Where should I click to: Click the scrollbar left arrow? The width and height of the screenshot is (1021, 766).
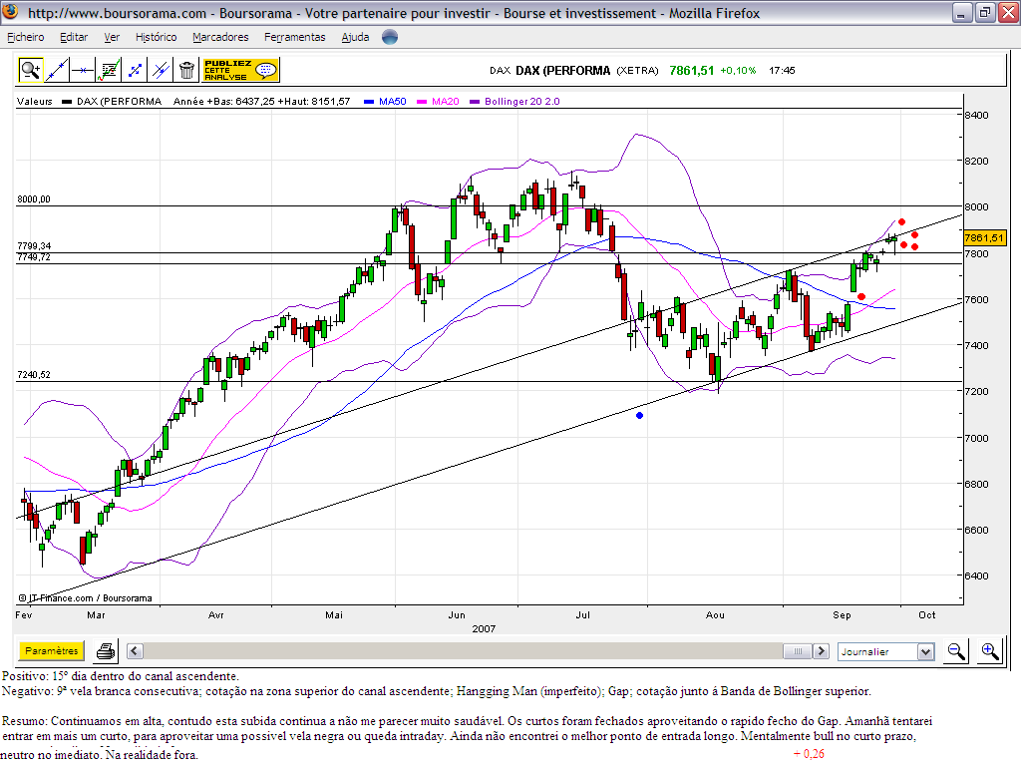135,650
